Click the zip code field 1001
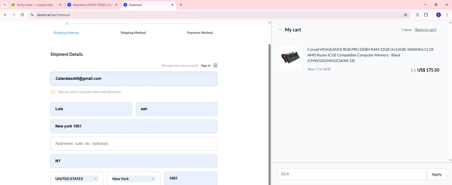Image resolution: width=452 pixels, height=185 pixels. (191, 178)
